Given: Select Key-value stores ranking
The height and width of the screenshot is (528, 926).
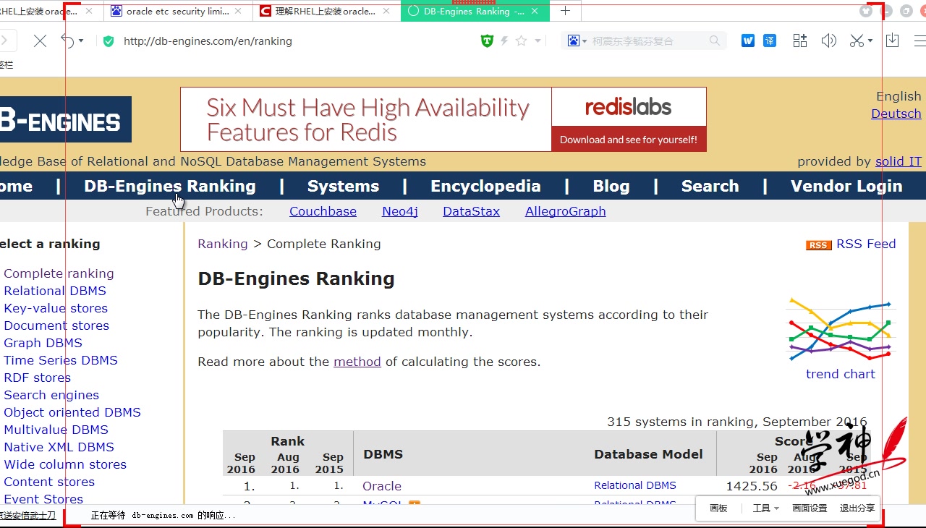Looking at the screenshot, I should point(56,308).
